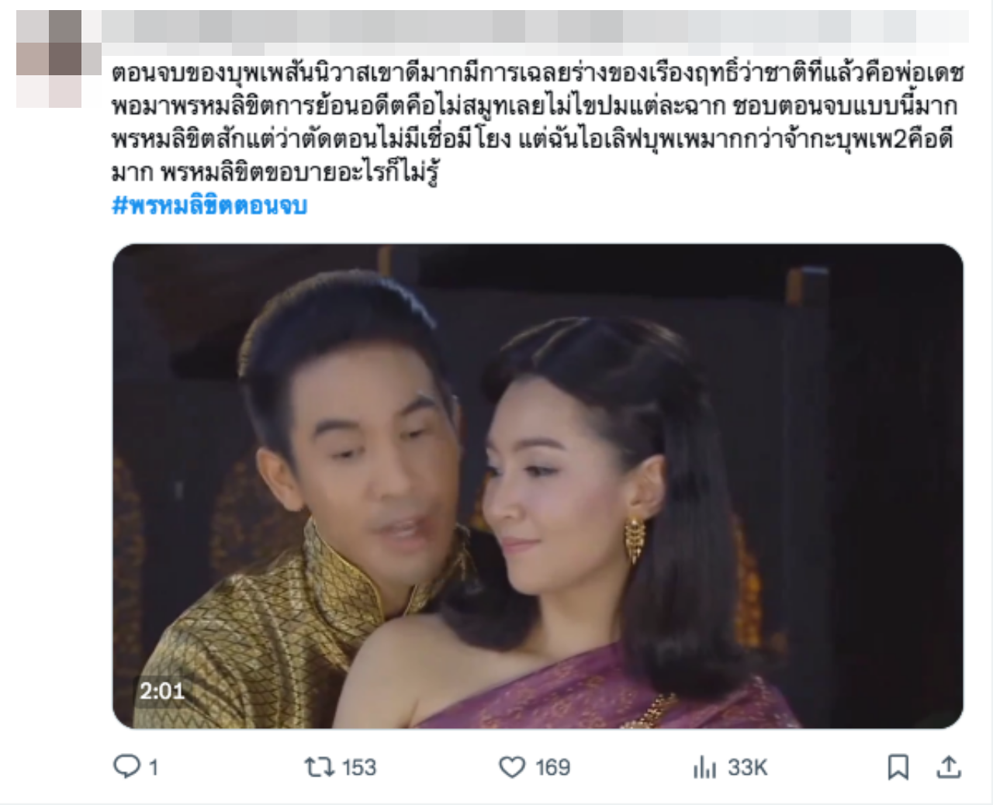Click the reply speech bubble icon
Screen dimensions: 993x805
coord(126,767)
